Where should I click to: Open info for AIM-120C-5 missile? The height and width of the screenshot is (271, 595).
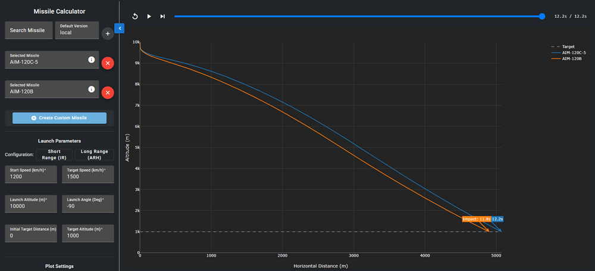[x=91, y=60]
